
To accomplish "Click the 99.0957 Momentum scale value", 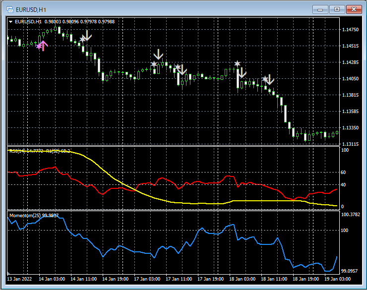I will click(x=350, y=271).
